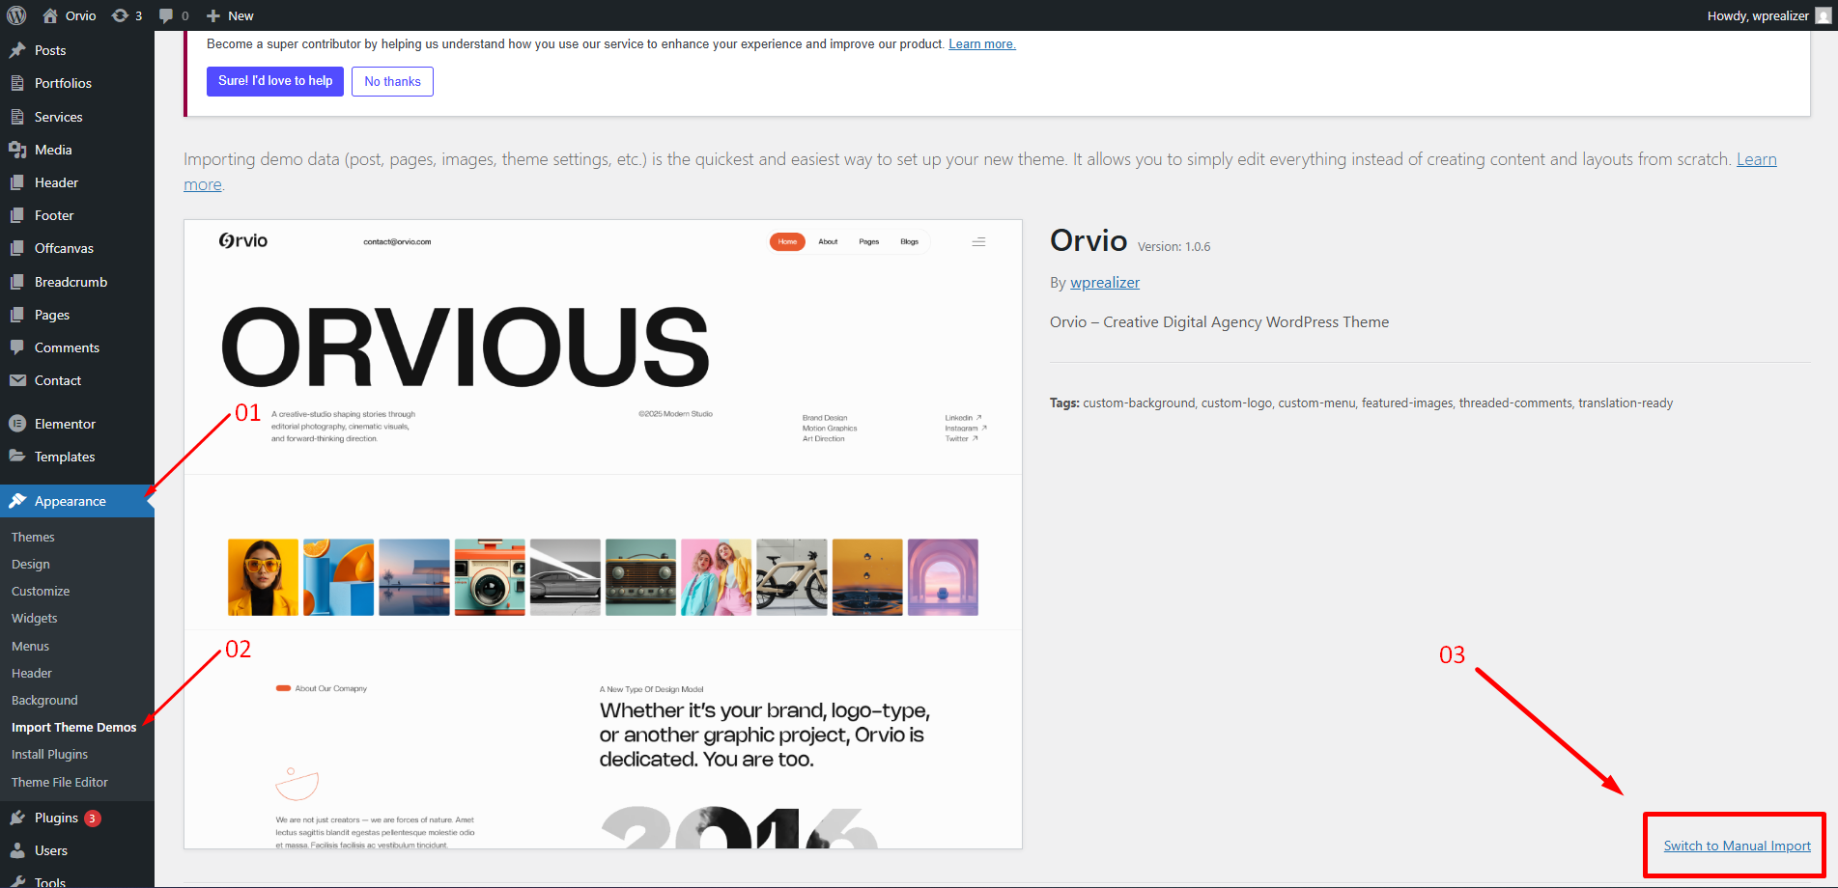
Task: Click the wprealizer author link
Action: (x=1105, y=282)
